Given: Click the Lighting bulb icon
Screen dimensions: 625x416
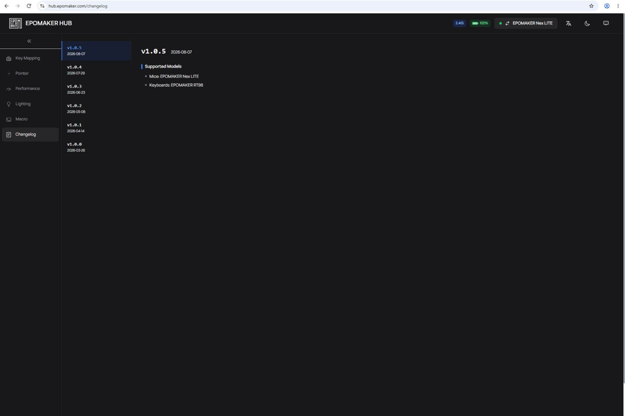Looking at the screenshot, I should coord(9,104).
